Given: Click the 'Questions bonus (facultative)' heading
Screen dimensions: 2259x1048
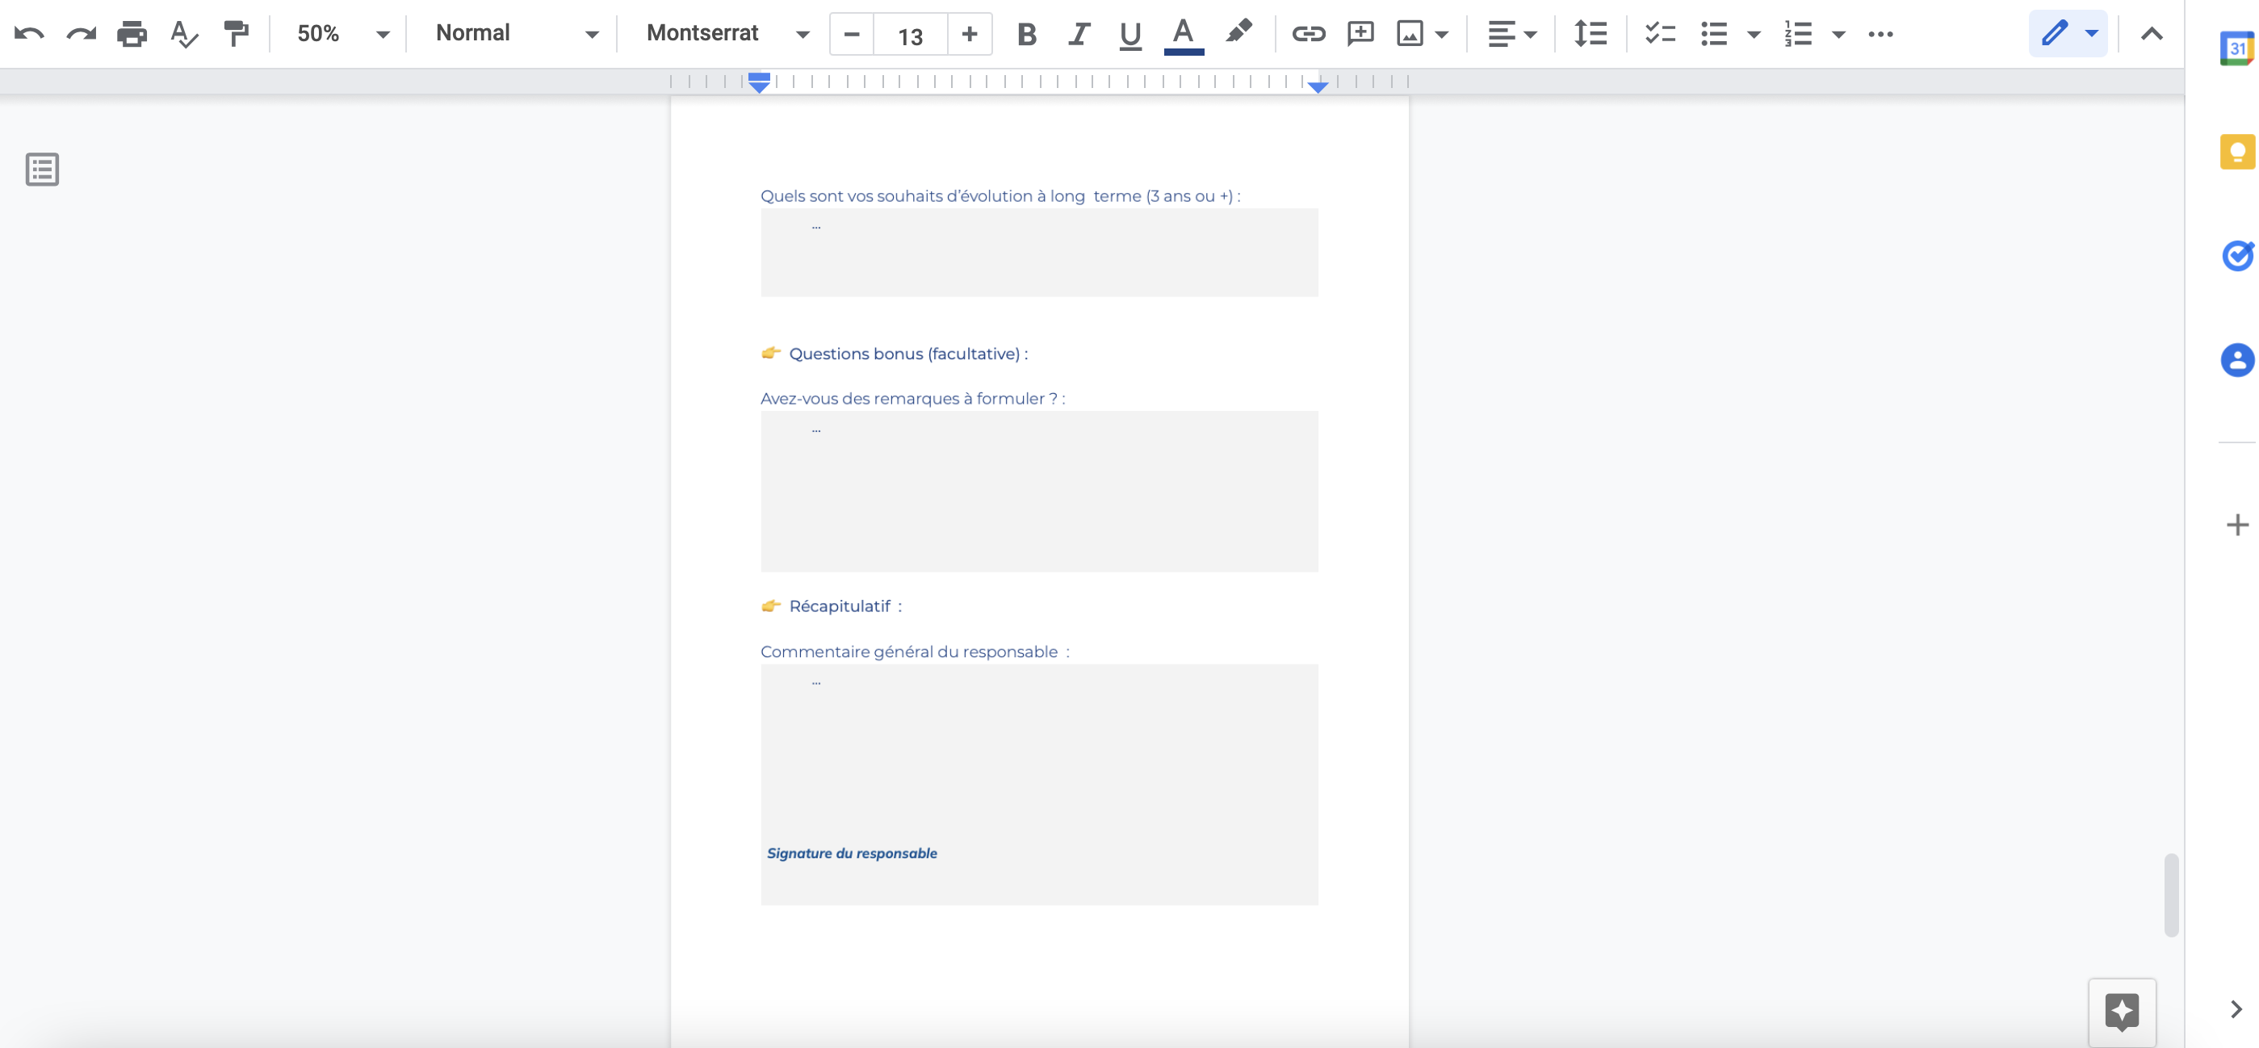Looking at the screenshot, I should point(907,354).
